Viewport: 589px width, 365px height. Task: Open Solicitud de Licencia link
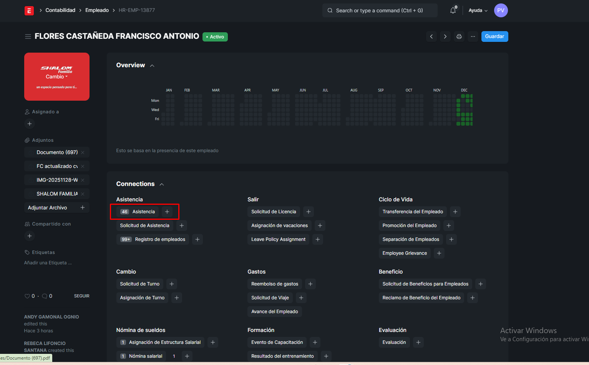tap(274, 212)
